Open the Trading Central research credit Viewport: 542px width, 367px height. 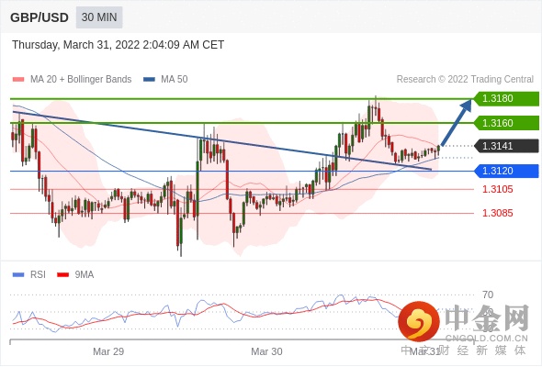pos(465,80)
